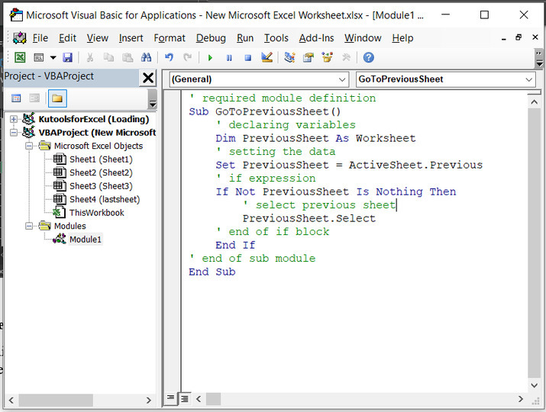546x412 pixels.
Task: Open the File menu
Action: [x=40, y=38]
